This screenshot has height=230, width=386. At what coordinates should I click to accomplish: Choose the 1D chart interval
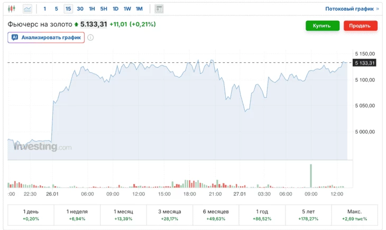click(115, 9)
